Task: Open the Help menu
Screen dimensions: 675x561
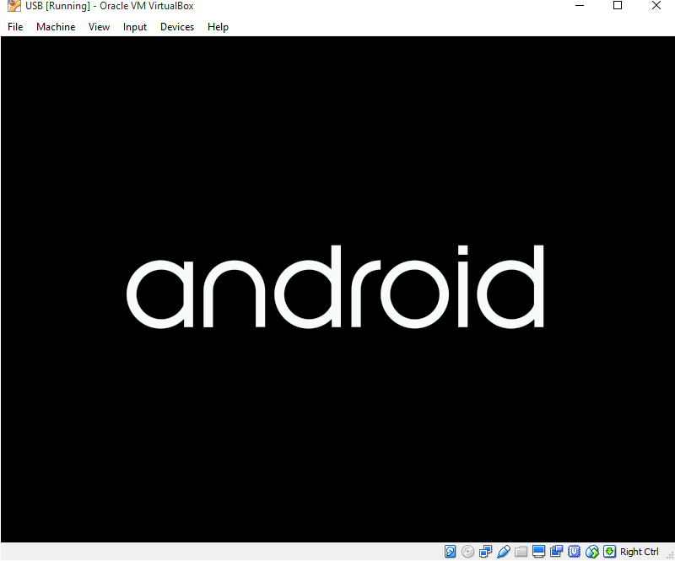Action: coord(218,27)
